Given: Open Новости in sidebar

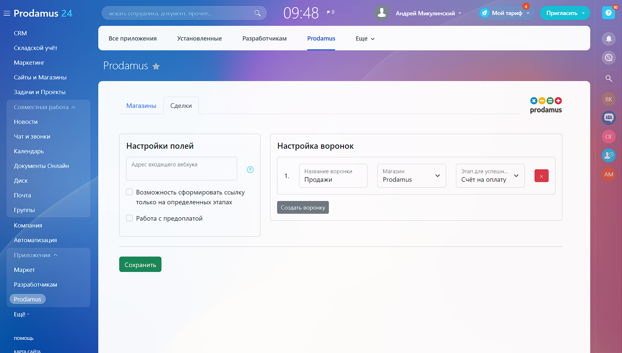Looking at the screenshot, I should pyautogui.click(x=26, y=122).
